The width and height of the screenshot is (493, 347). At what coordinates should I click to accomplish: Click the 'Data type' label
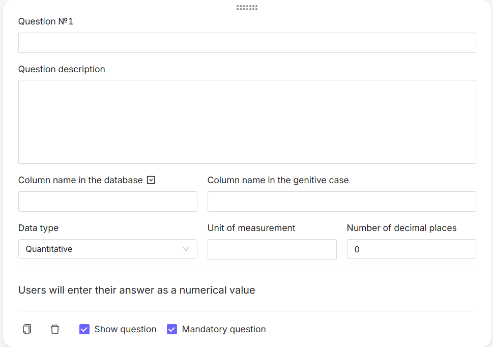point(38,228)
